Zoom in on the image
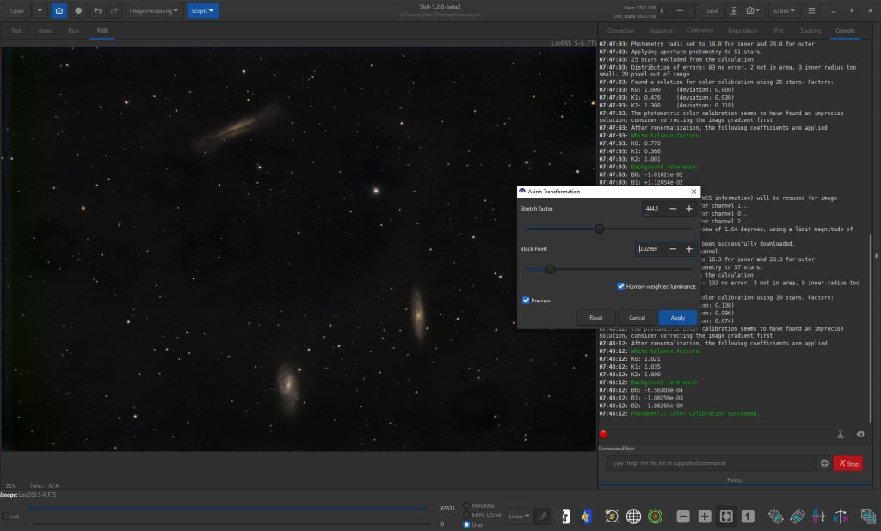This screenshot has width=881, height=531. coord(705,516)
